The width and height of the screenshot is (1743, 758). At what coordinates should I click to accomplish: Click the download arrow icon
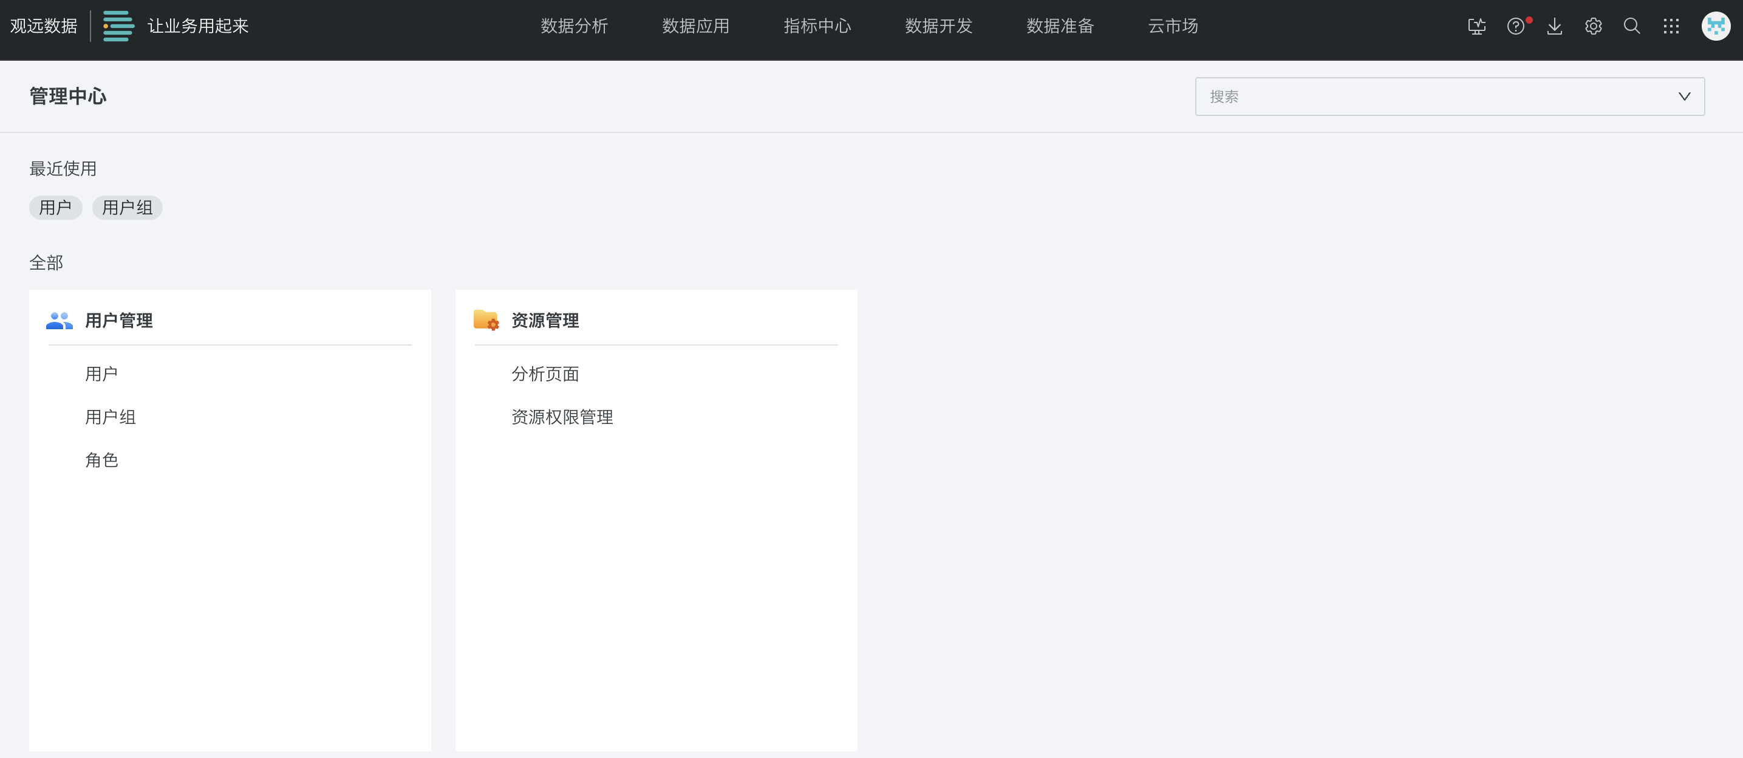pyautogui.click(x=1554, y=26)
